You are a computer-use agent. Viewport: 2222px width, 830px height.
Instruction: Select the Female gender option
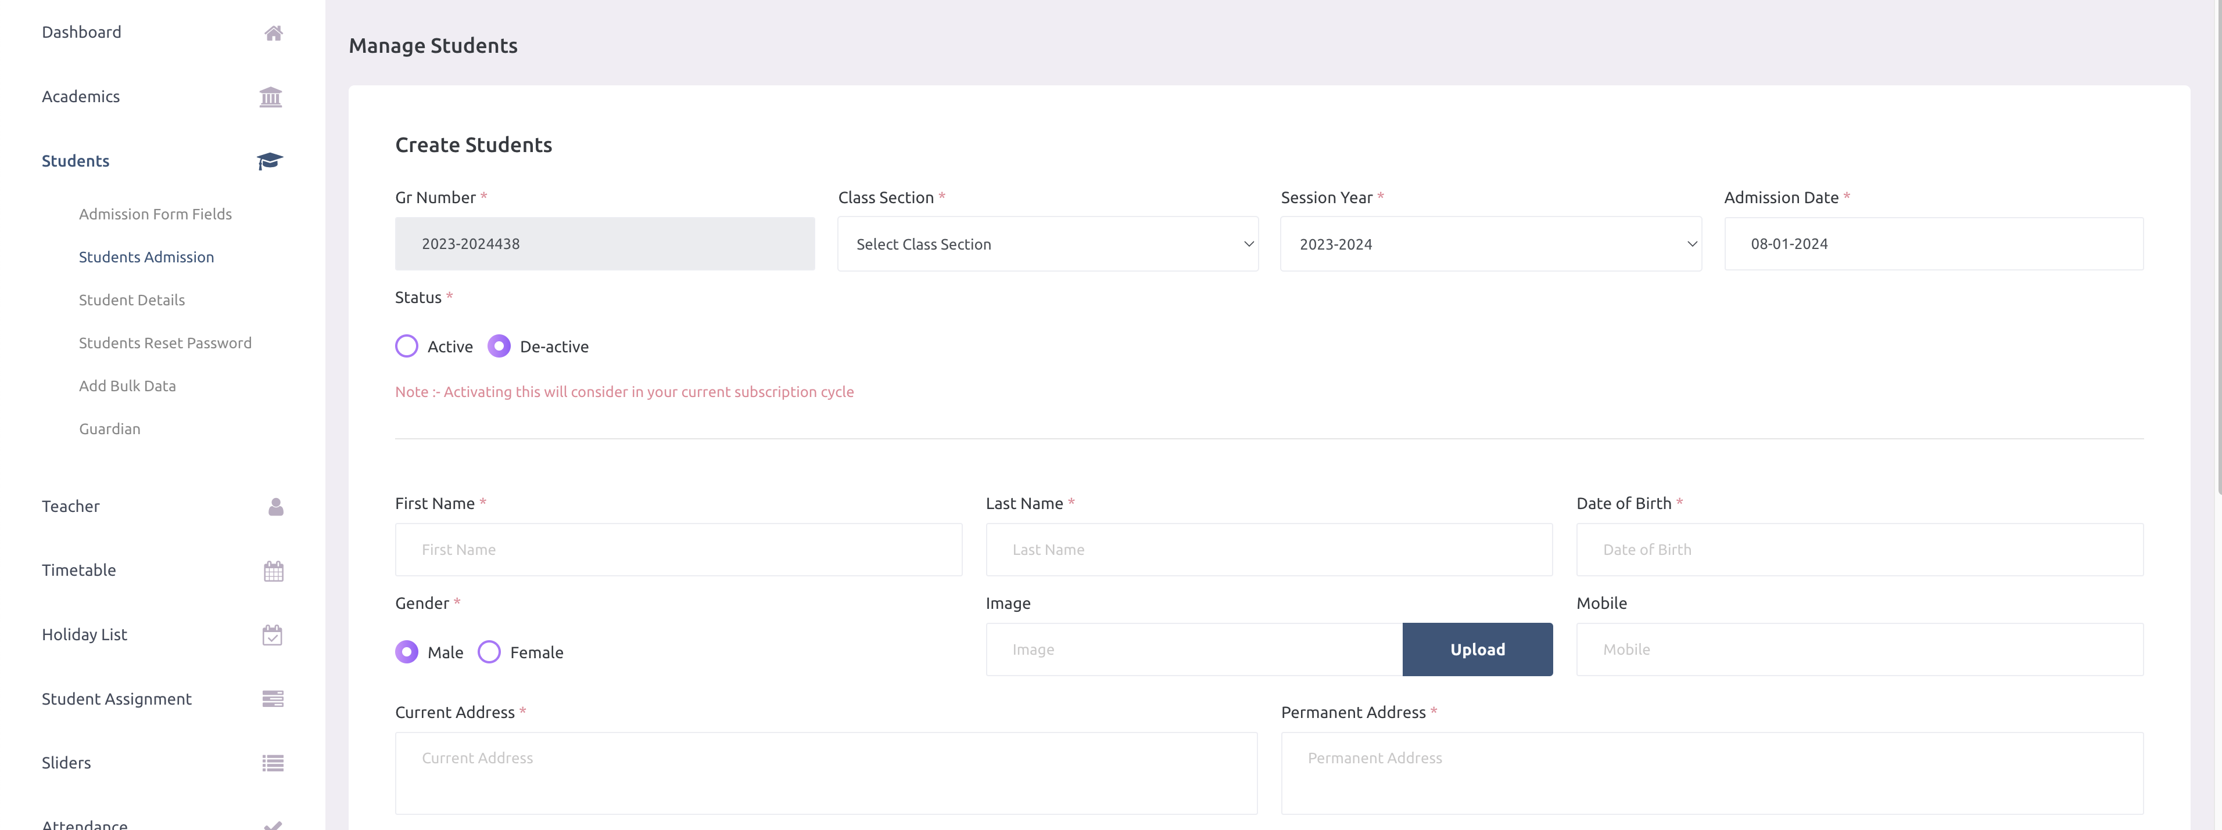(489, 652)
